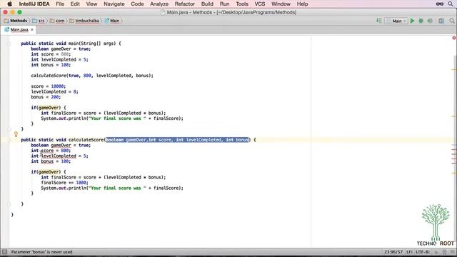Open the Window menu
The height and width of the screenshot is (257, 457).
tap(281, 4)
